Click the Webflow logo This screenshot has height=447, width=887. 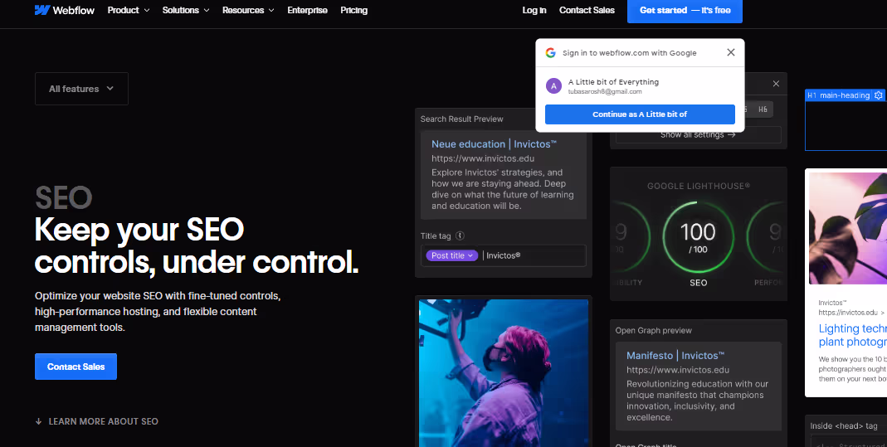click(x=65, y=10)
